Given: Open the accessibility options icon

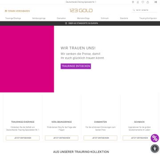Looking at the screenshot, I should pos(155,148).
